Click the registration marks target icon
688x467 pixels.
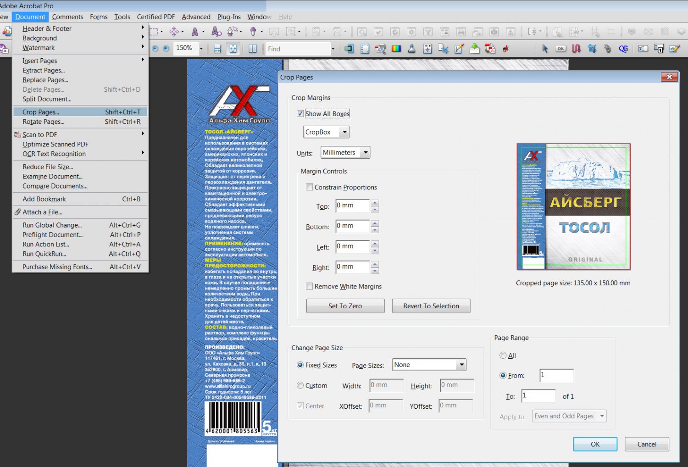[x=427, y=49]
